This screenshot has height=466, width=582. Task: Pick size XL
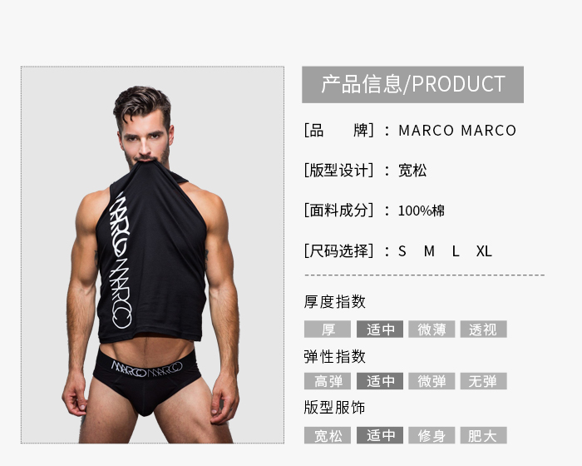pyautogui.click(x=484, y=251)
